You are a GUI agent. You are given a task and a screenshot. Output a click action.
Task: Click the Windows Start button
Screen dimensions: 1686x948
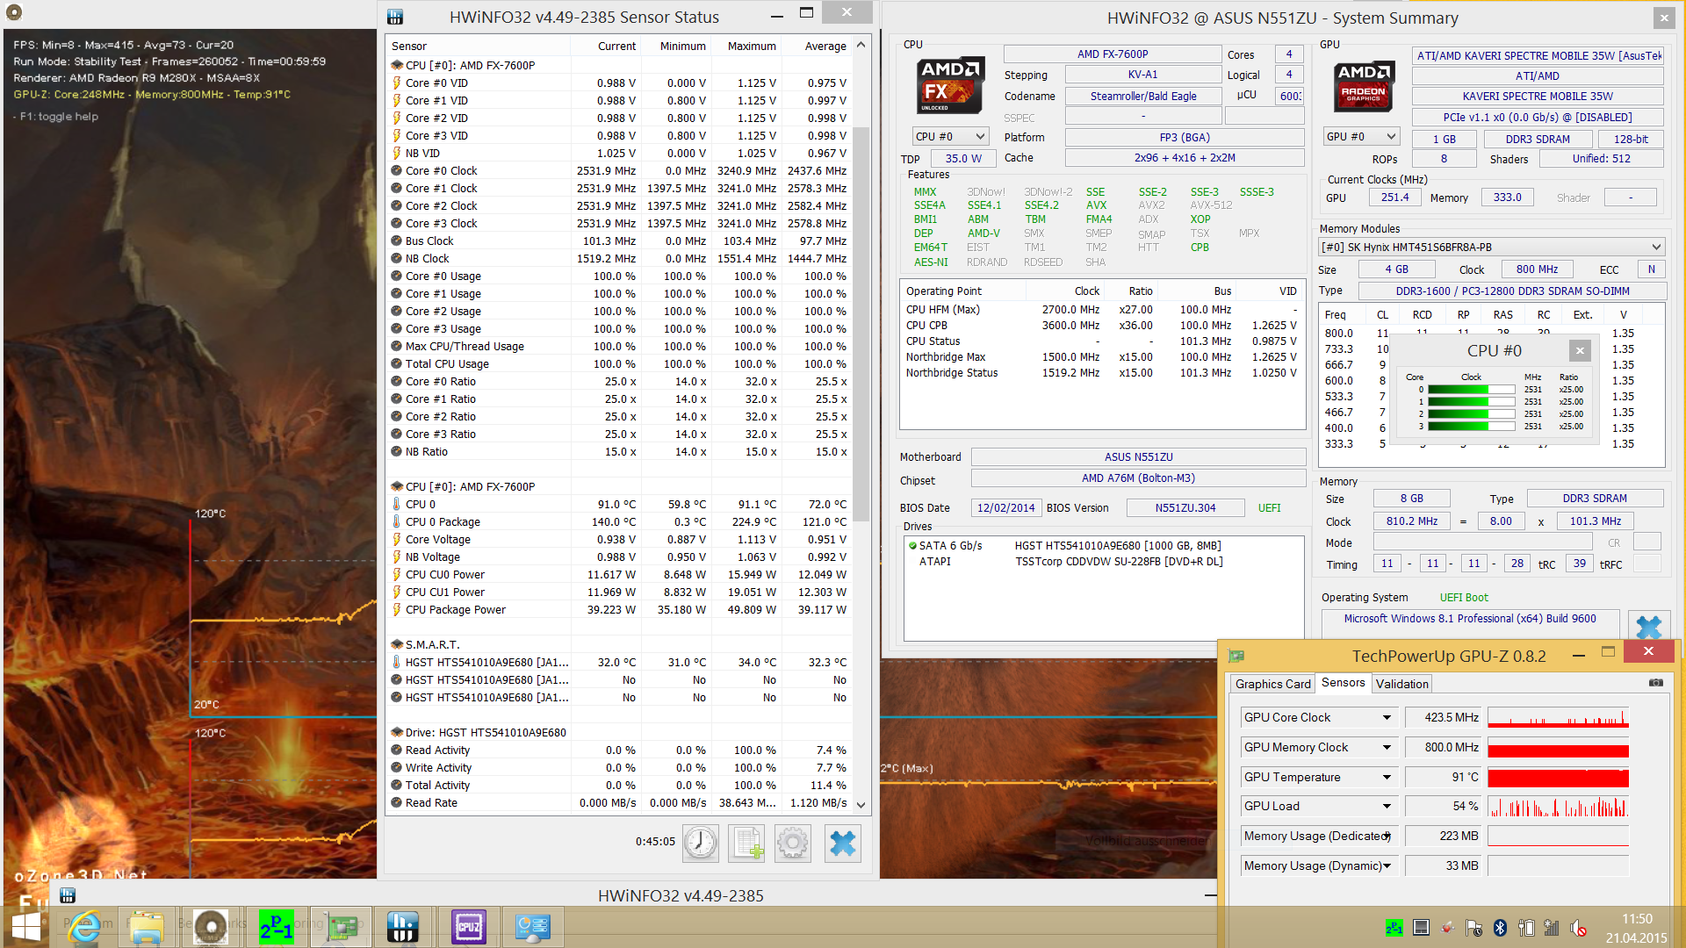[26, 927]
